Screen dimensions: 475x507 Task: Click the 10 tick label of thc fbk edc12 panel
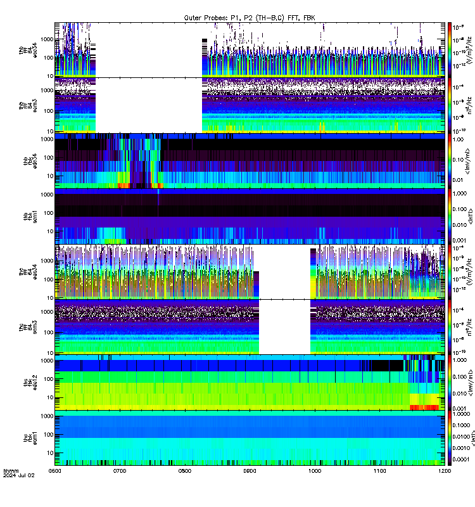coord(51,397)
